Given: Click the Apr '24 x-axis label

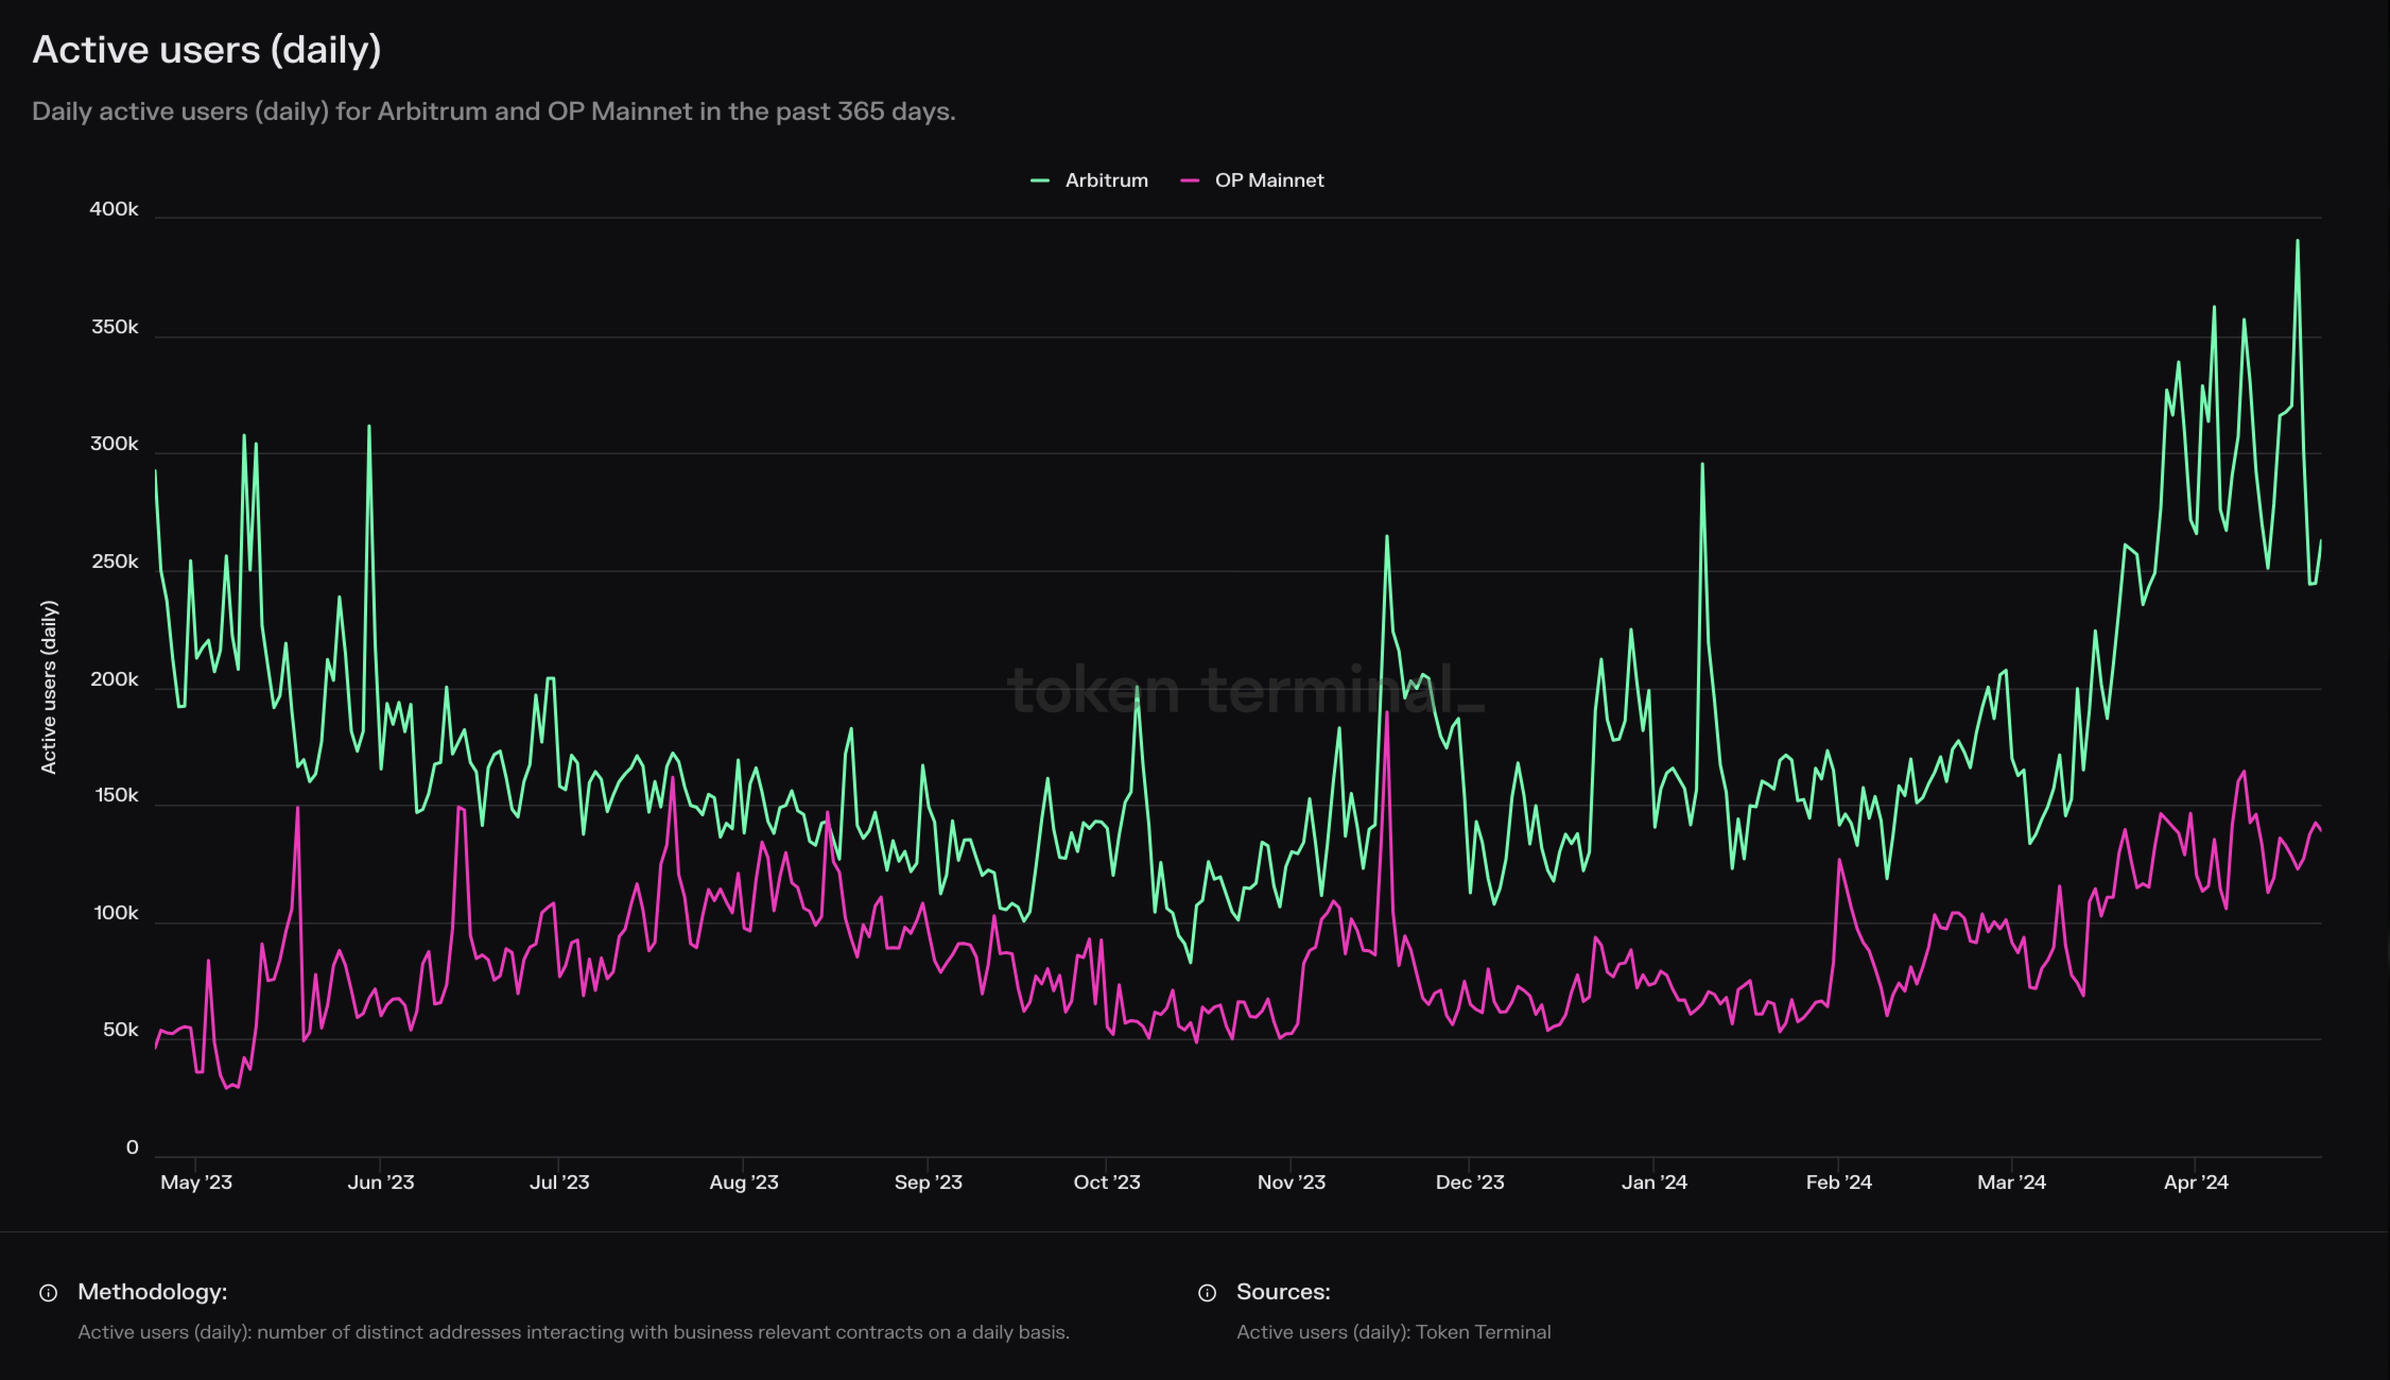Looking at the screenshot, I should tap(2196, 1182).
